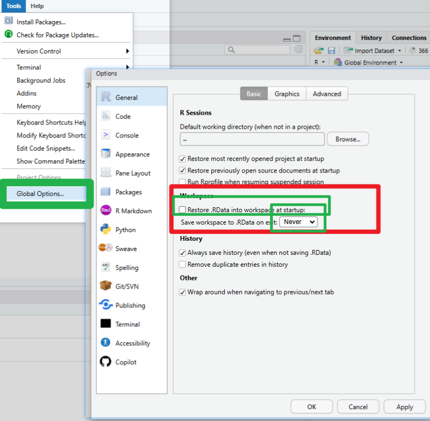Open the Save workspace on exit dropdown

(x=298, y=222)
